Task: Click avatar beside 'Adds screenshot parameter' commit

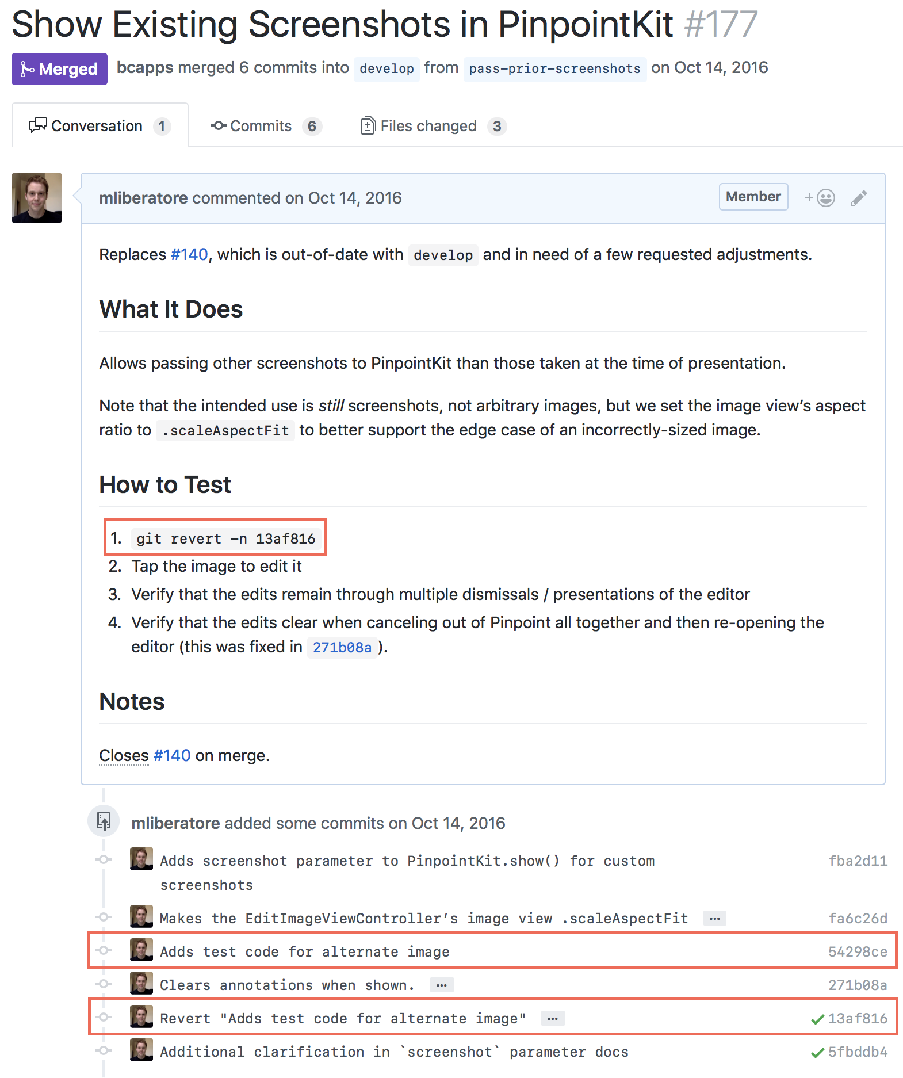Action: [x=141, y=859]
